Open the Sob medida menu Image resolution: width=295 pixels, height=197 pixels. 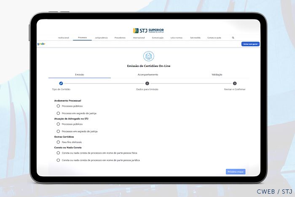tap(195, 38)
